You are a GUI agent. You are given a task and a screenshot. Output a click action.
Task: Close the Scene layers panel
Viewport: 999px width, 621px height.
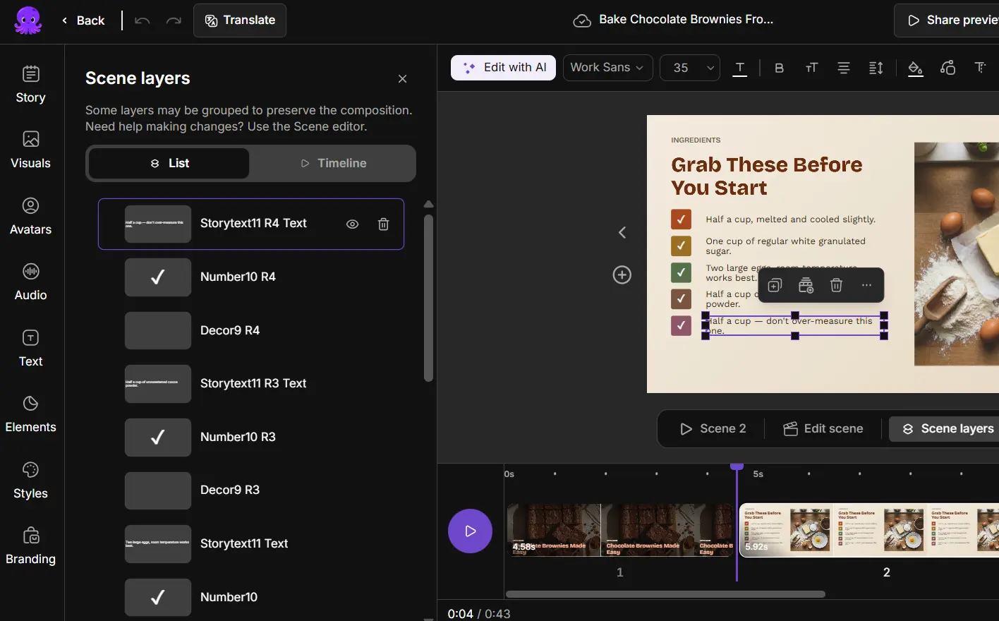402,79
